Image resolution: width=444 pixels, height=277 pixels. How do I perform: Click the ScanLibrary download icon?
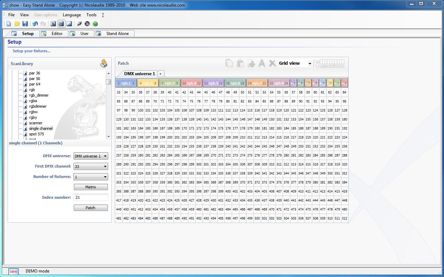click(x=104, y=63)
